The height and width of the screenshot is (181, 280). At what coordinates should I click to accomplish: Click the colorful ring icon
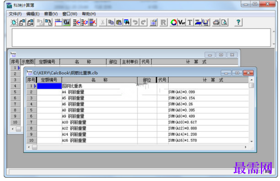click(x=173, y=22)
